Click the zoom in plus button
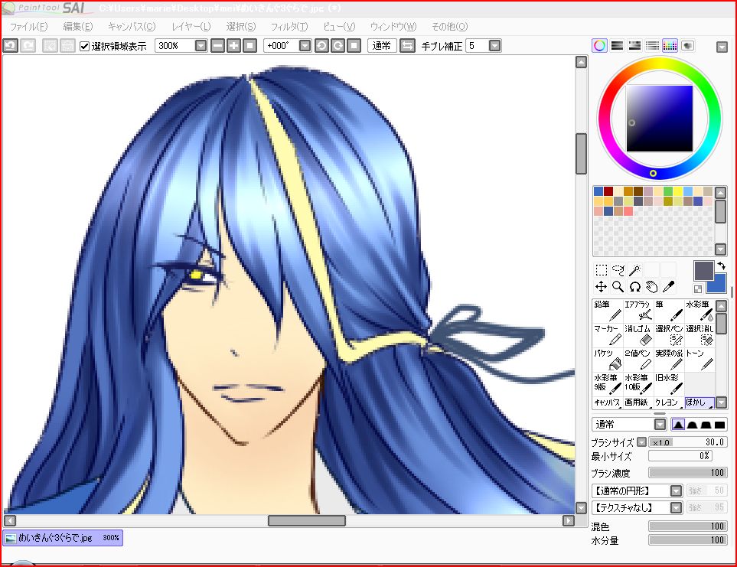737x567 pixels. [x=233, y=46]
